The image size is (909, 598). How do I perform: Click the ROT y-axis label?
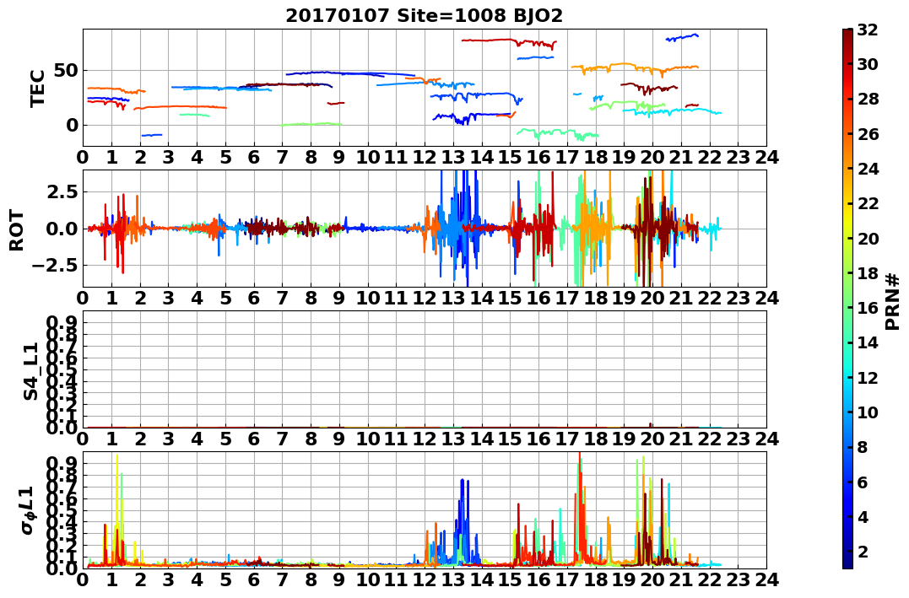tap(18, 230)
